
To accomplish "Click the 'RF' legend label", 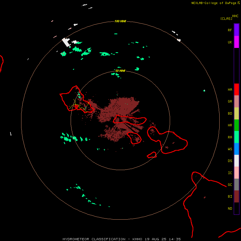I will [230, 30].
